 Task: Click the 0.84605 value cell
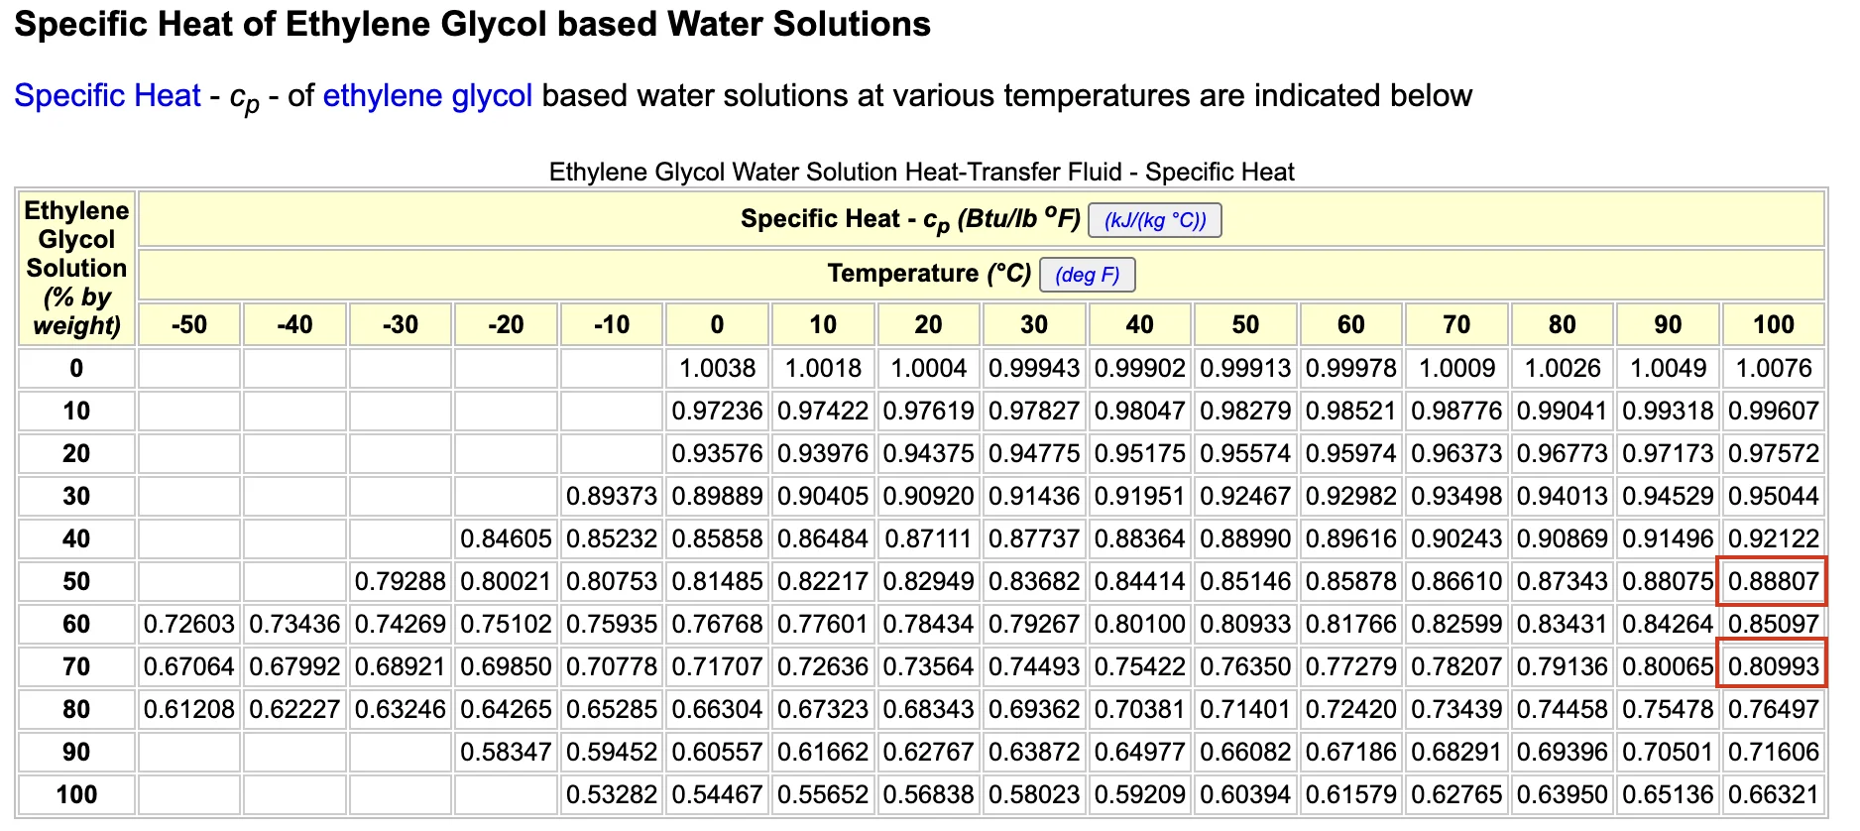[506, 539]
